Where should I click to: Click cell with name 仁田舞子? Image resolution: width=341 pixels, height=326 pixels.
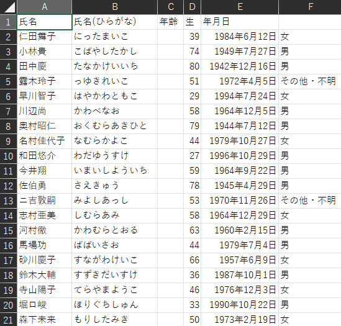pyautogui.click(x=44, y=37)
